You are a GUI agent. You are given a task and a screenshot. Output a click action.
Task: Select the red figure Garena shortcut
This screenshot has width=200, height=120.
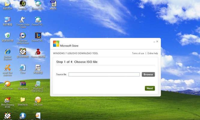tap(38, 53)
